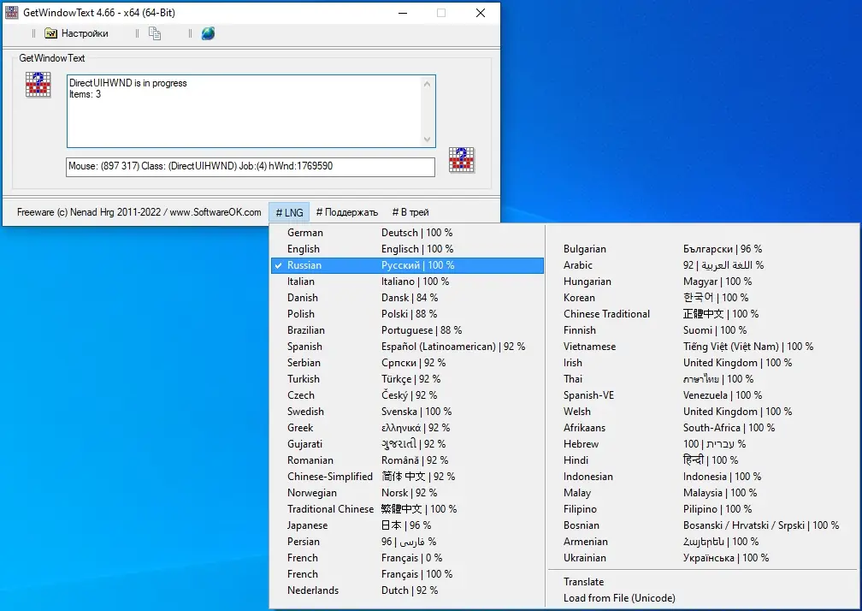Viewport: 862px width, 611px height.
Task: Select Welsh United Kingdom entry
Action: point(702,412)
